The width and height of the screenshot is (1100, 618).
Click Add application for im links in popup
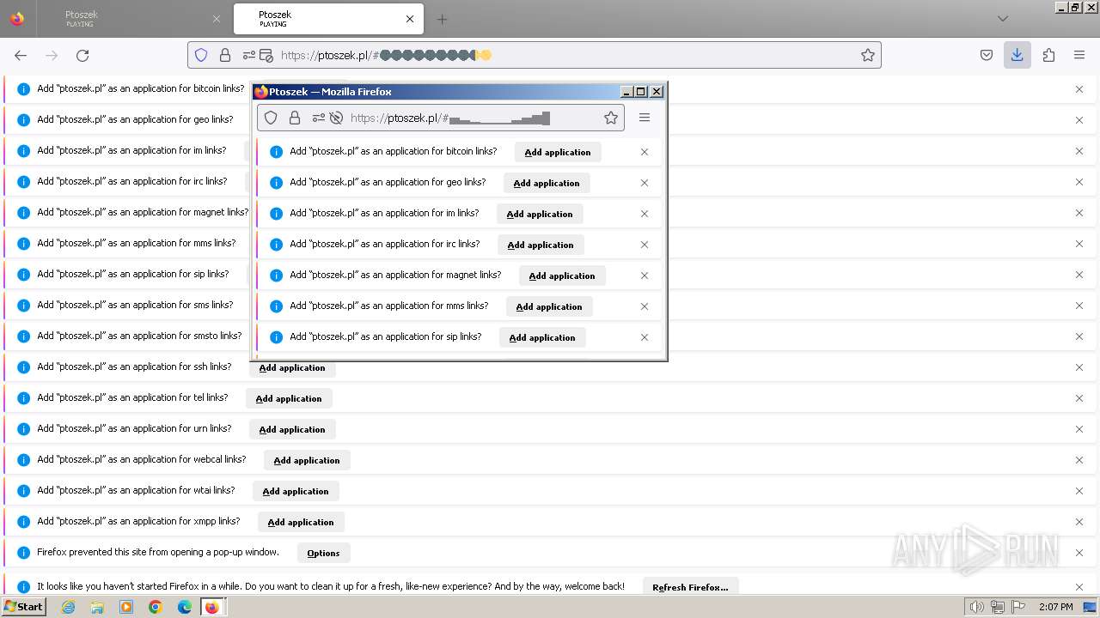540,214
